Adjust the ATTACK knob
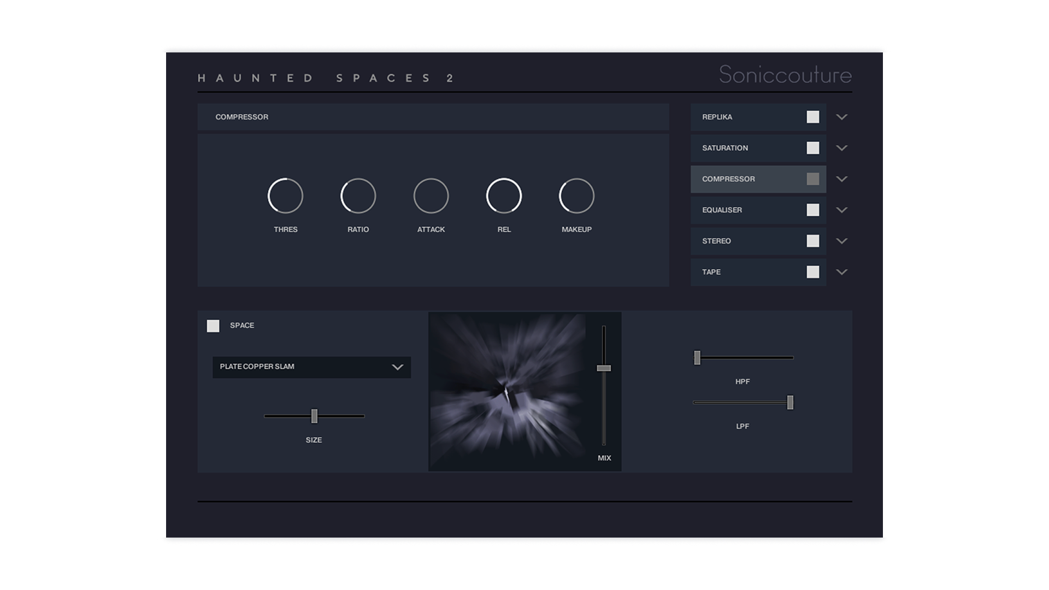Image resolution: width=1049 pixels, height=590 pixels. coord(431,196)
